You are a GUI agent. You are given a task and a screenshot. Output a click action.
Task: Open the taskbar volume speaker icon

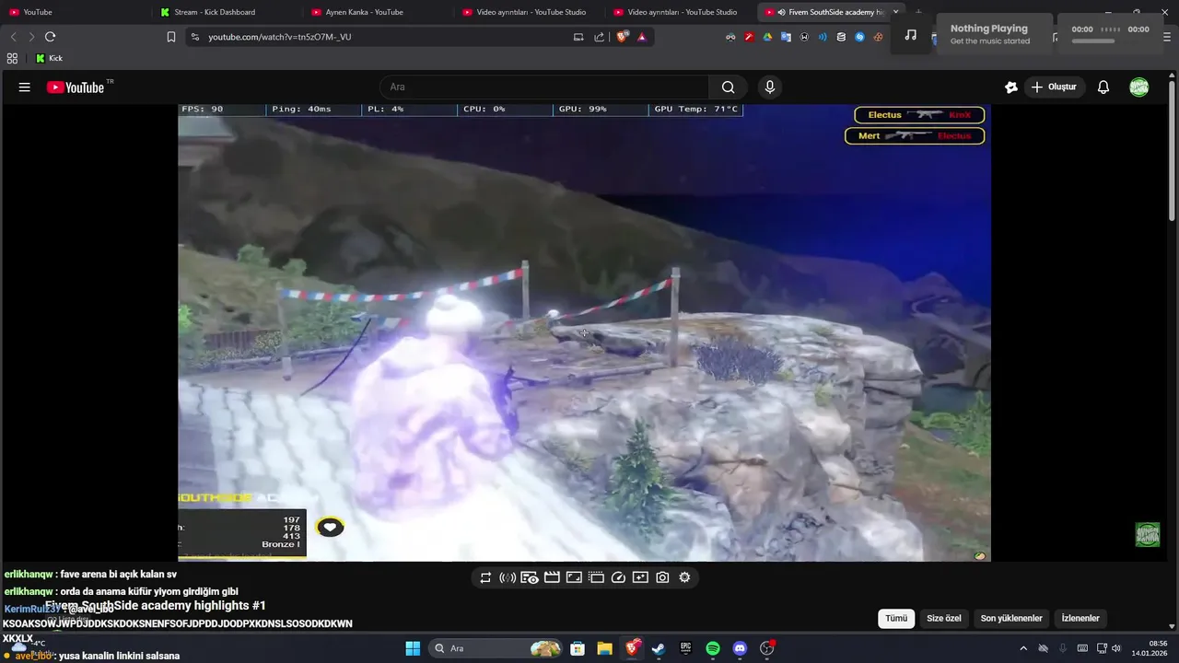point(1116,648)
